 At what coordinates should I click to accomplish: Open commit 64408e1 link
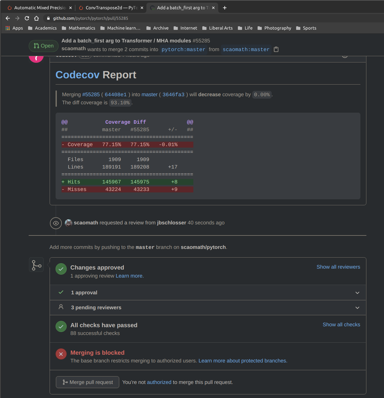pos(116,94)
